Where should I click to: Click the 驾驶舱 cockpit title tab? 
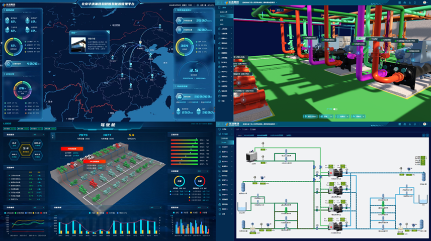coord(108,126)
